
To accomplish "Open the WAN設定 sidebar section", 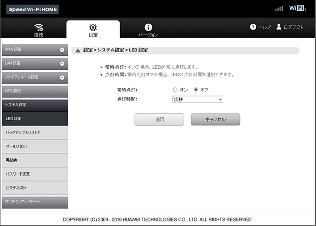I will (x=35, y=50).
